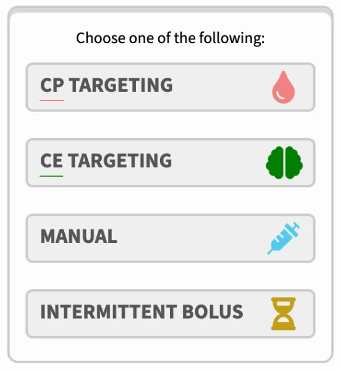341x370 pixels.
Task: Click the letters 'CE' above the green underline
Action: click(51, 160)
